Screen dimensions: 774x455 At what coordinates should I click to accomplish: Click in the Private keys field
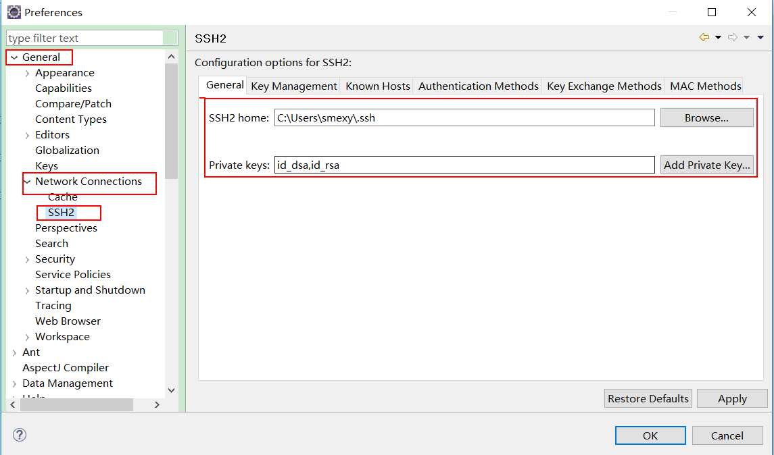coord(464,165)
